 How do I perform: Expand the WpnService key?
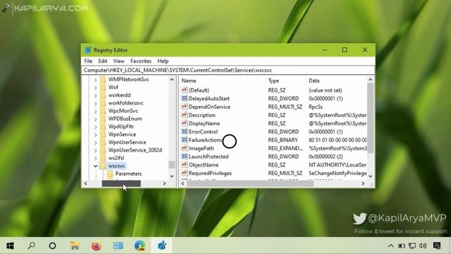[x=96, y=135]
